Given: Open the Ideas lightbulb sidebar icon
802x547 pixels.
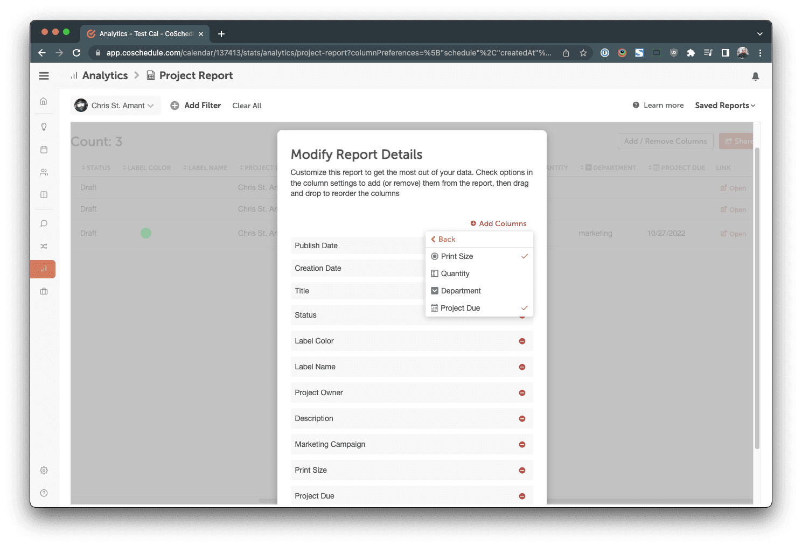Looking at the screenshot, I should 44,127.
